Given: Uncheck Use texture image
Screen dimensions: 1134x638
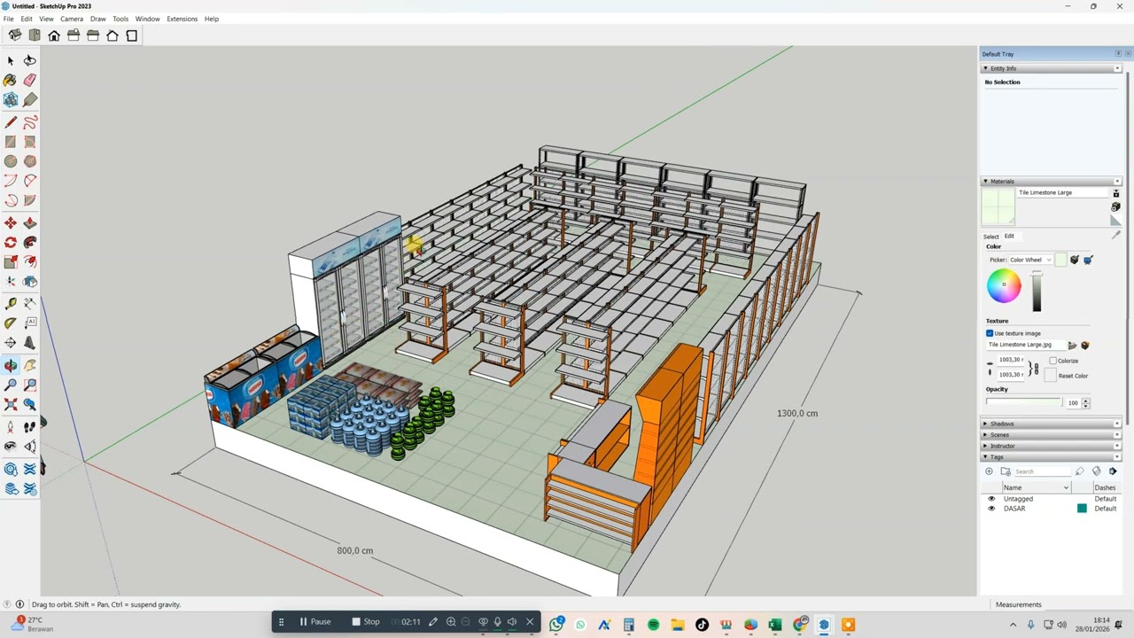Looking at the screenshot, I should pyautogui.click(x=990, y=333).
